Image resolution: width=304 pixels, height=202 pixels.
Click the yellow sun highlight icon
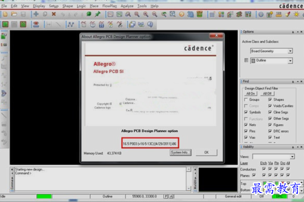296,15
